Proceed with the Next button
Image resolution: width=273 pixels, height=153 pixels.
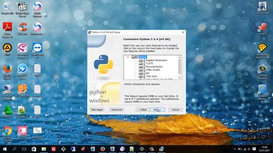(157, 110)
